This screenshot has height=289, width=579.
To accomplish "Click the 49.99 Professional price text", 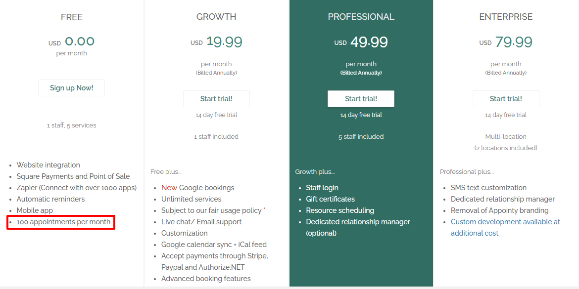I will pos(369,41).
